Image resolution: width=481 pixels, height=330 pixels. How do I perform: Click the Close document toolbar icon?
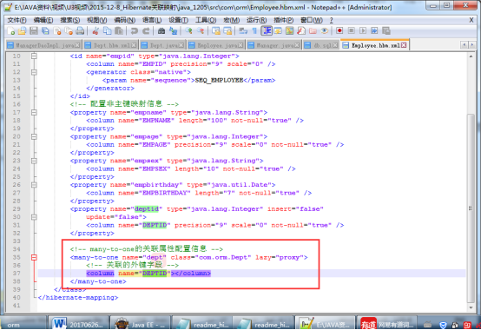tap(57, 31)
